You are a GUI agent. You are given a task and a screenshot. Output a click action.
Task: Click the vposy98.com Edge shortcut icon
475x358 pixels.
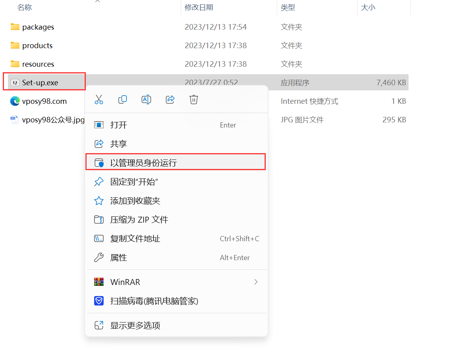pyautogui.click(x=15, y=101)
